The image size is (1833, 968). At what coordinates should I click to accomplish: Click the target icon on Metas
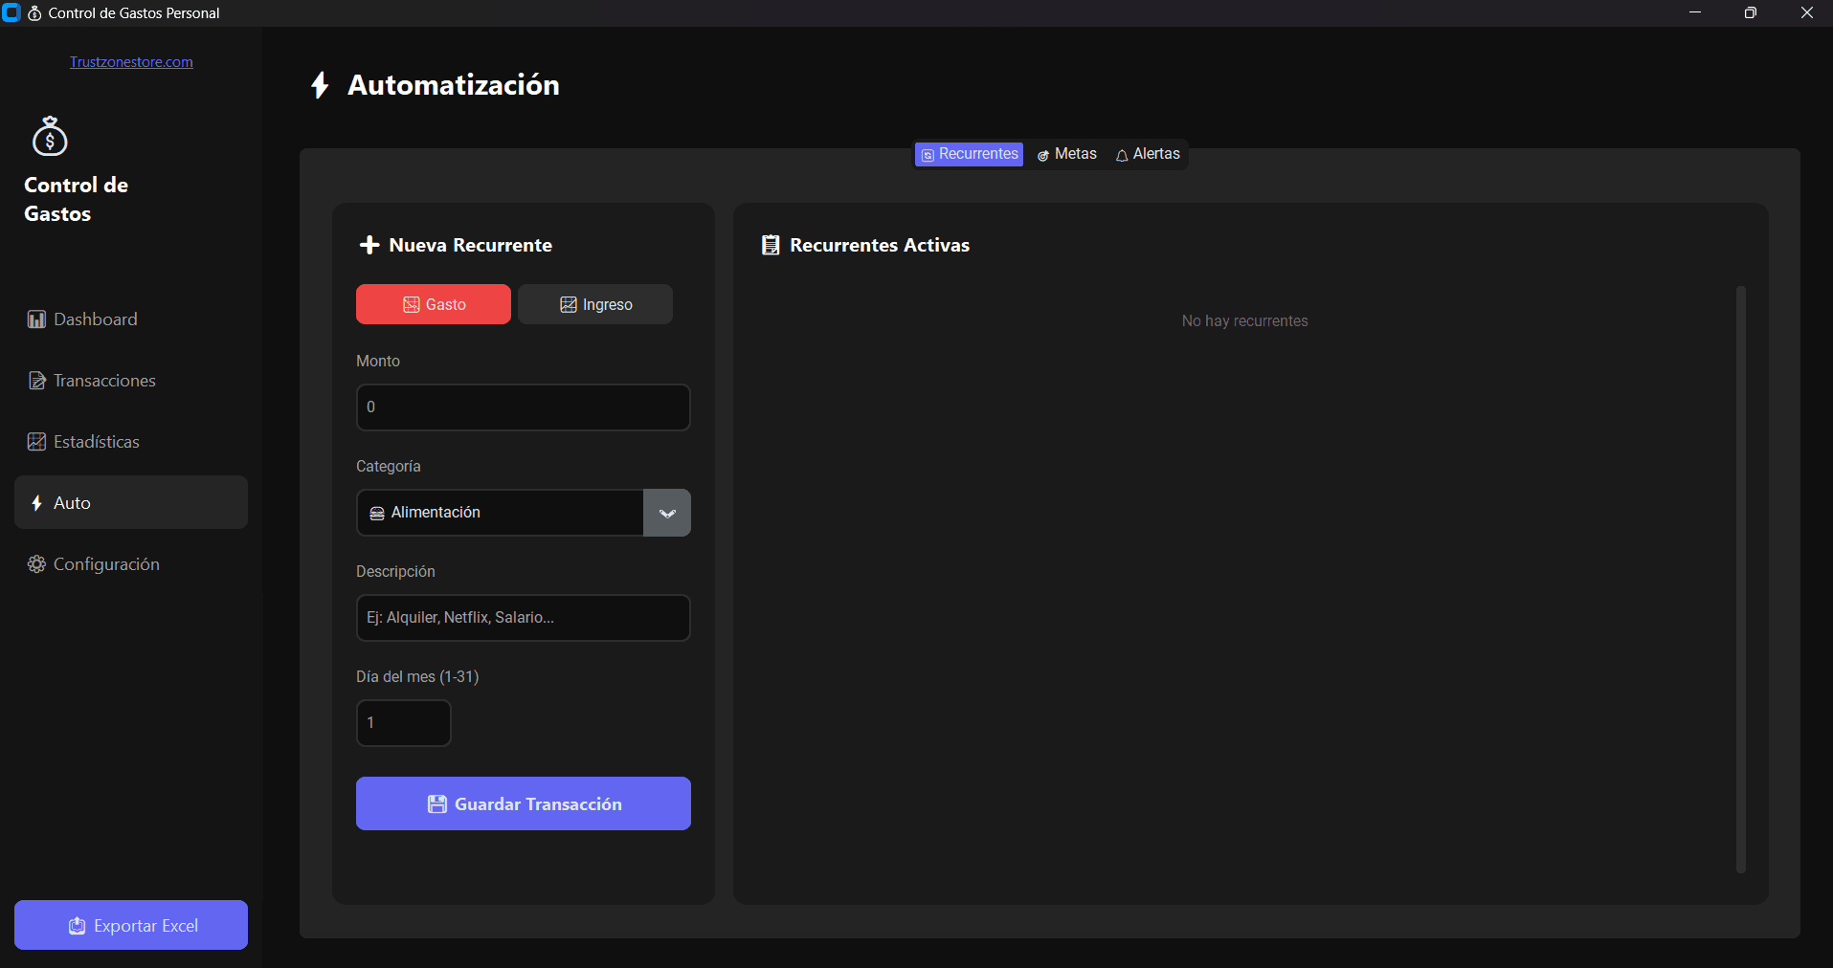1043,155
